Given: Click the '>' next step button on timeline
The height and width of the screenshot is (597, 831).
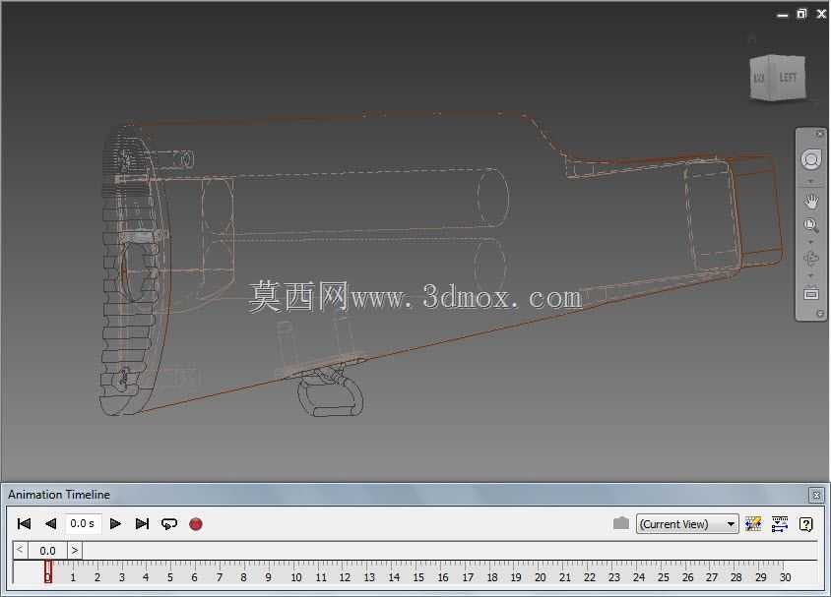Looking at the screenshot, I should click(75, 550).
